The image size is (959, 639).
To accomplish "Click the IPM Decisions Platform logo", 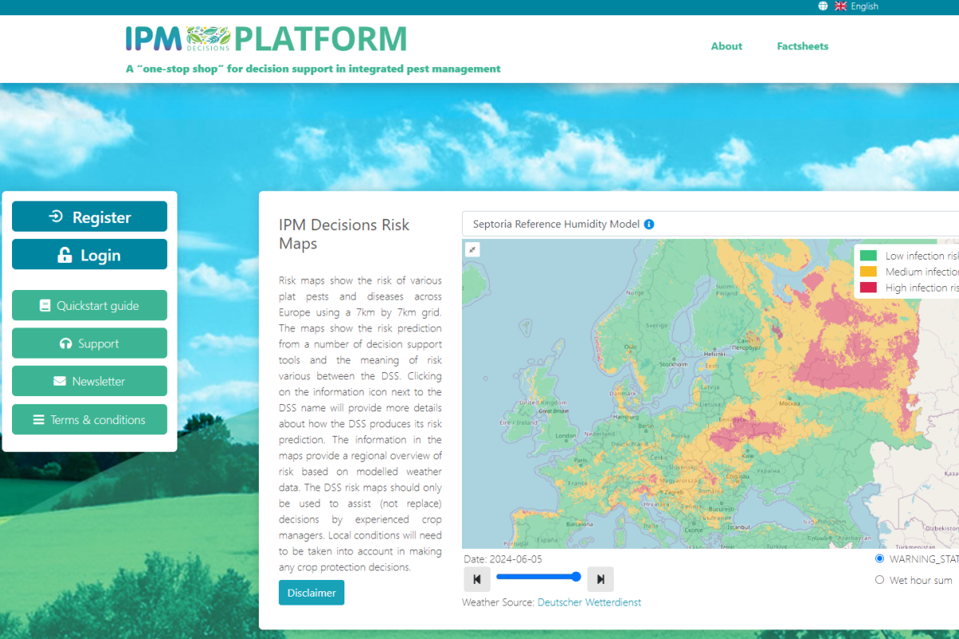I will point(266,38).
